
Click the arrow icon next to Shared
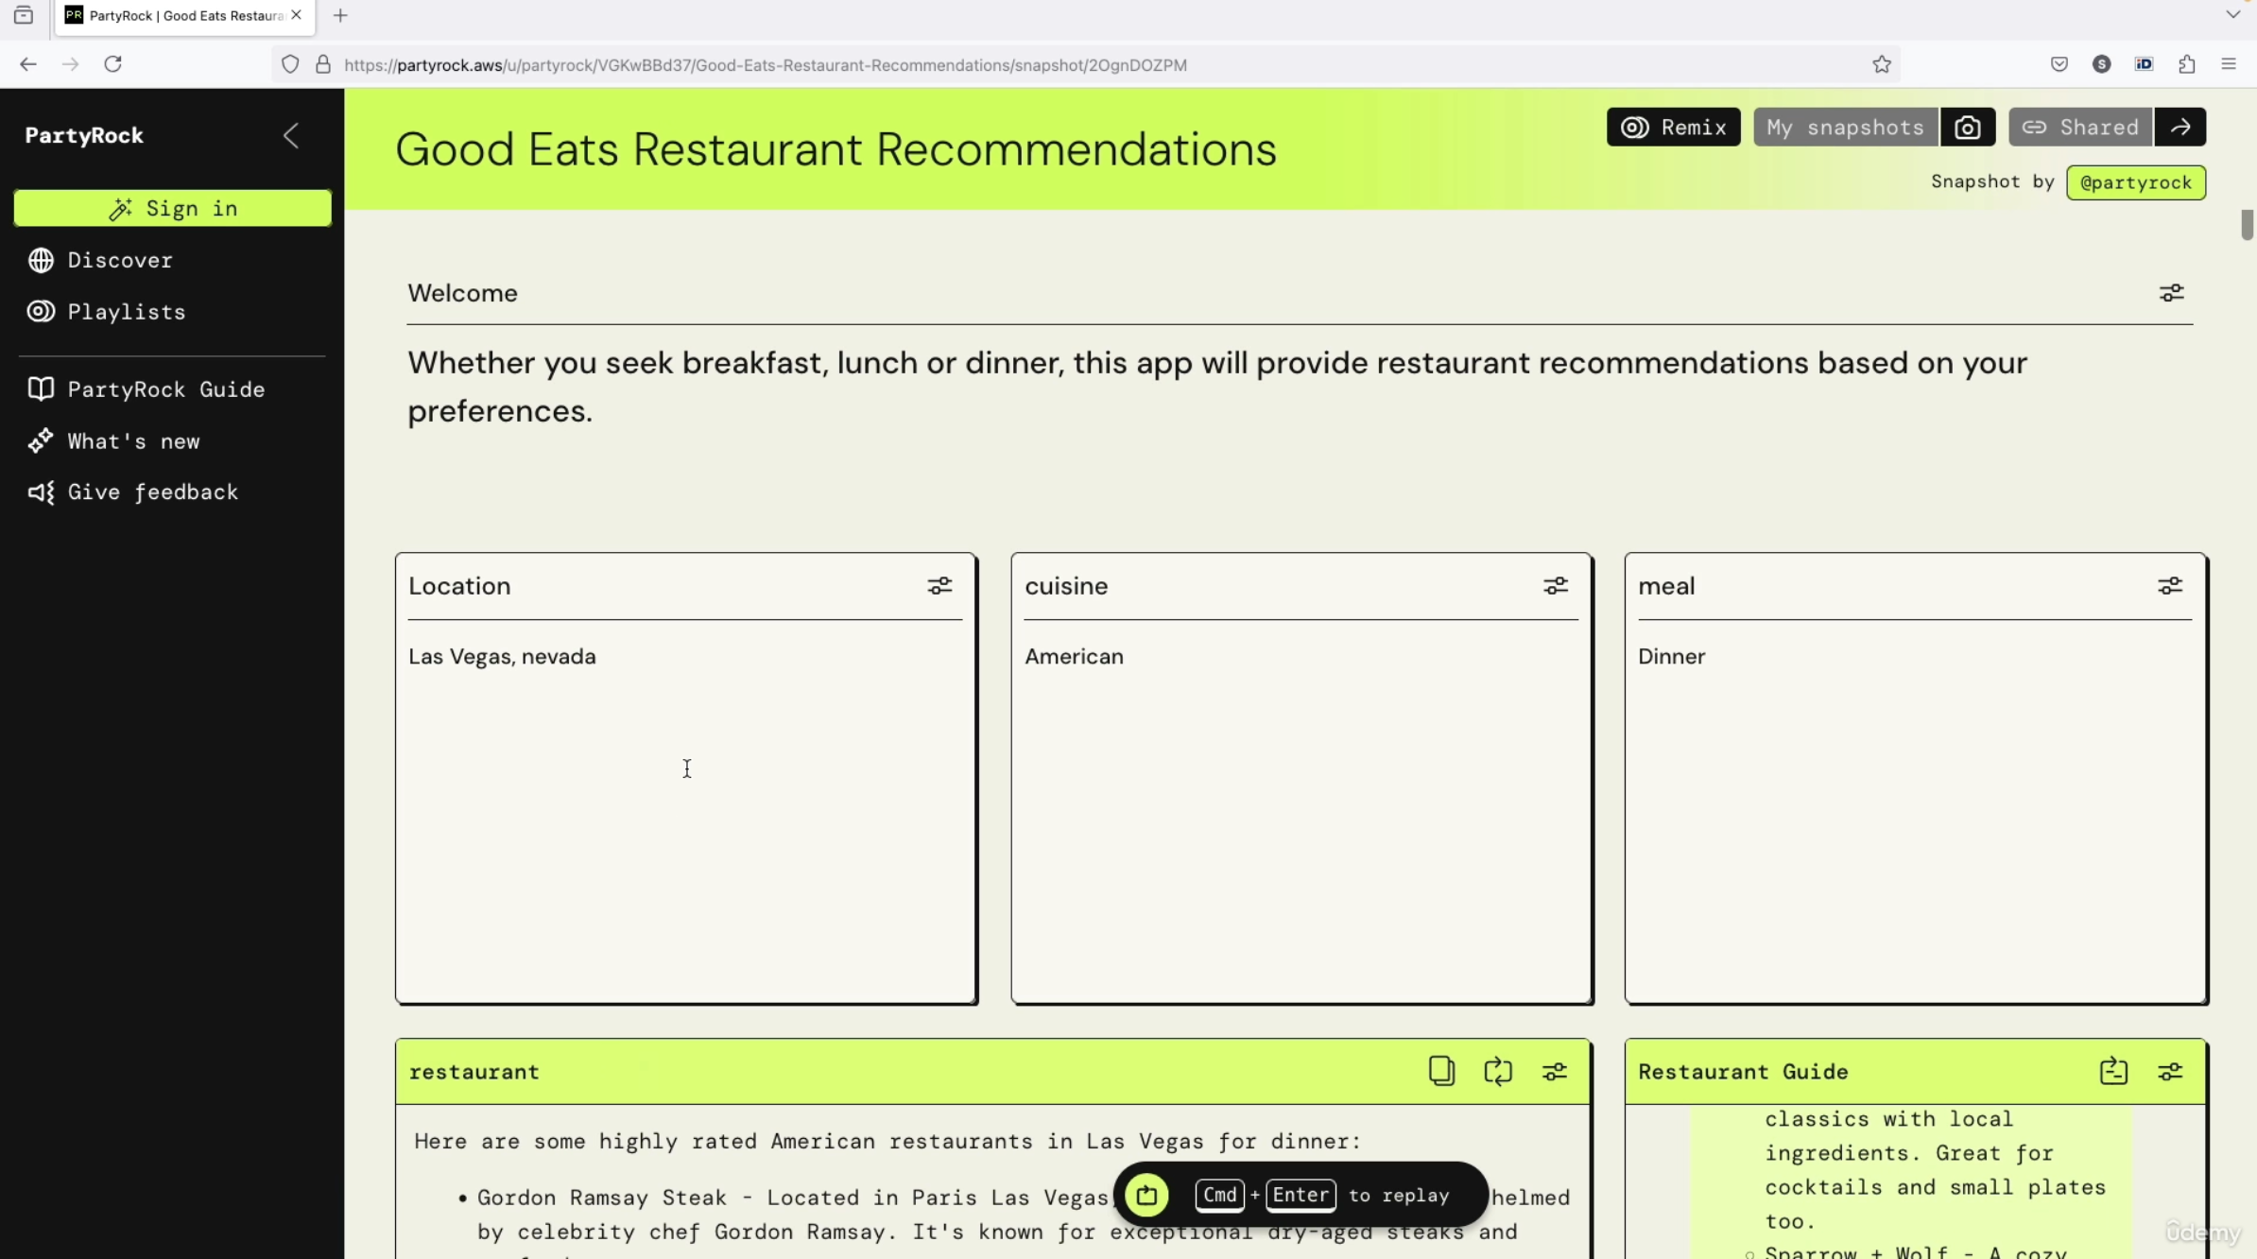click(x=2180, y=128)
